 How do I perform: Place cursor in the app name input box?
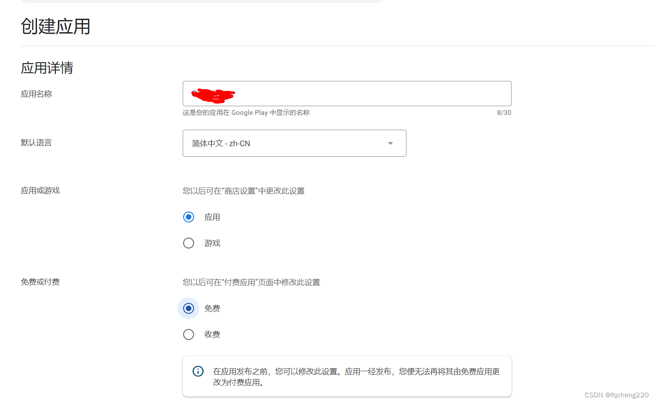(x=347, y=93)
